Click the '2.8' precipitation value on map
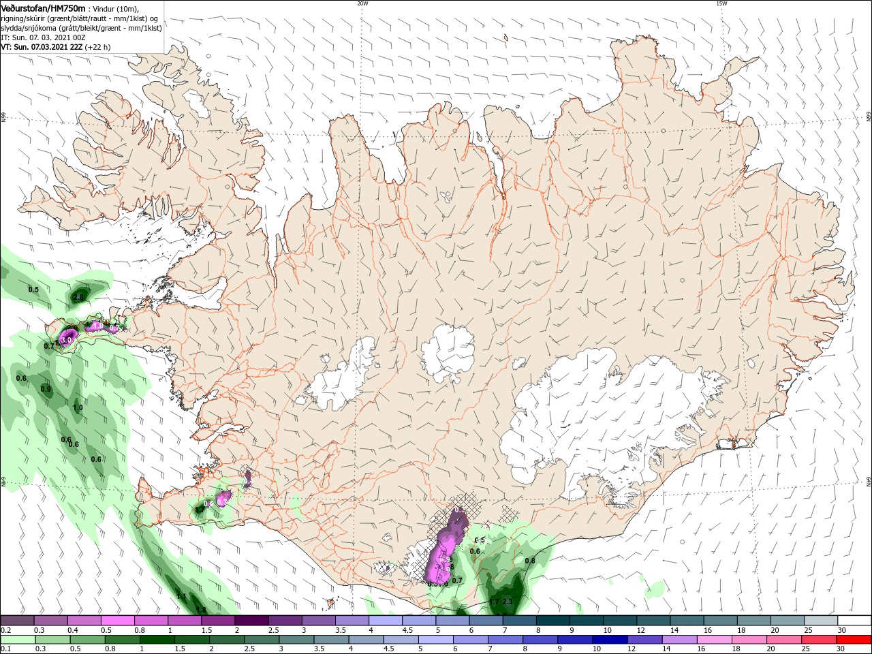 point(78,297)
